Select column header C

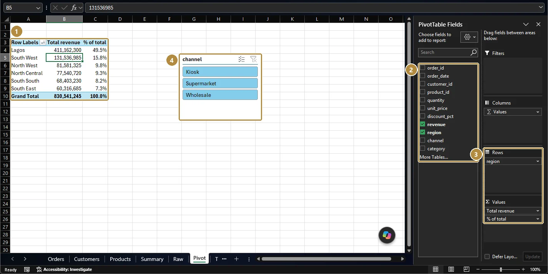(95, 19)
